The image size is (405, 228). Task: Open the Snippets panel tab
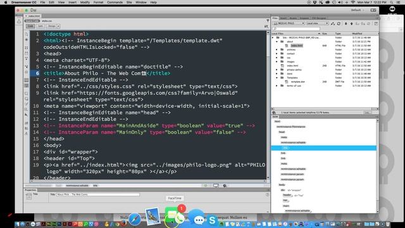pos(304,18)
